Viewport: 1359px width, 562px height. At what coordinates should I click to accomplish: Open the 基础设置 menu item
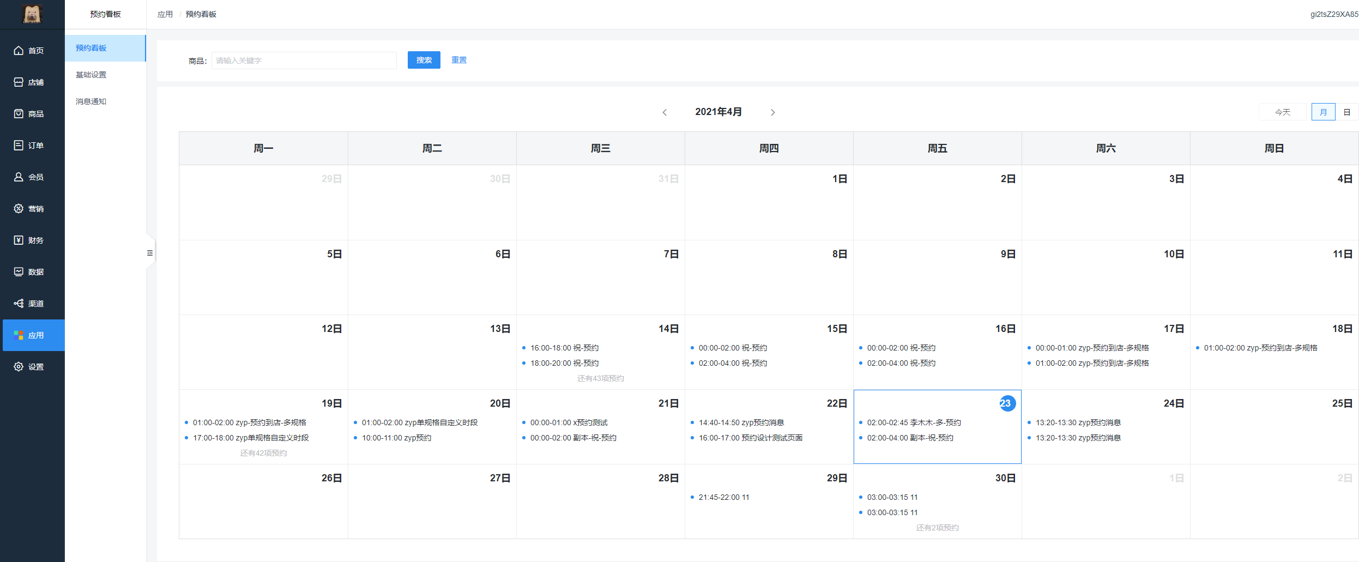[90, 75]
